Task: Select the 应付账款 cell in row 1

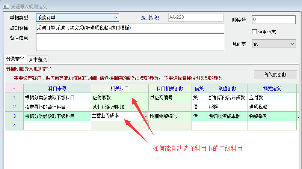Action: 119,97
